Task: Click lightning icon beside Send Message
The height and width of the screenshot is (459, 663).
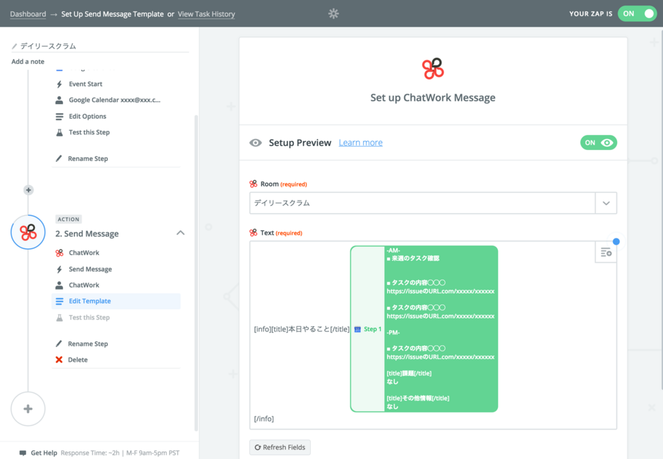Action: tap(59, 270)
